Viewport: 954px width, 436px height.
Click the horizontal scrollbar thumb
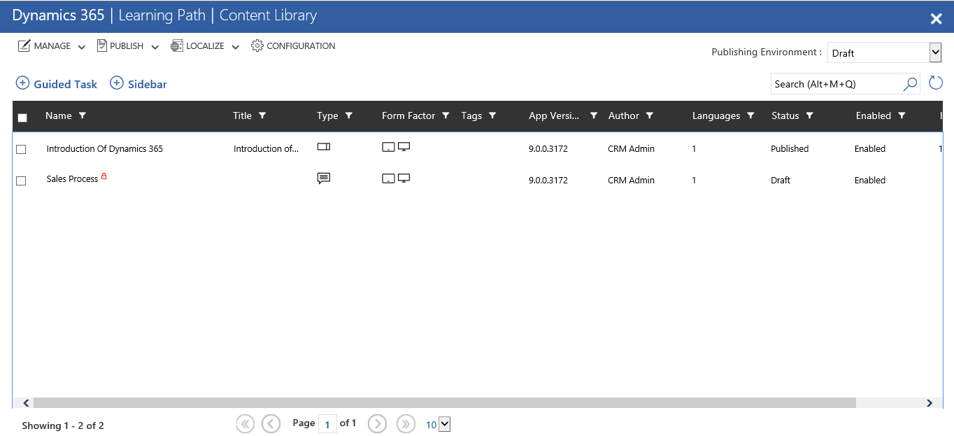(x=444, y=403)
